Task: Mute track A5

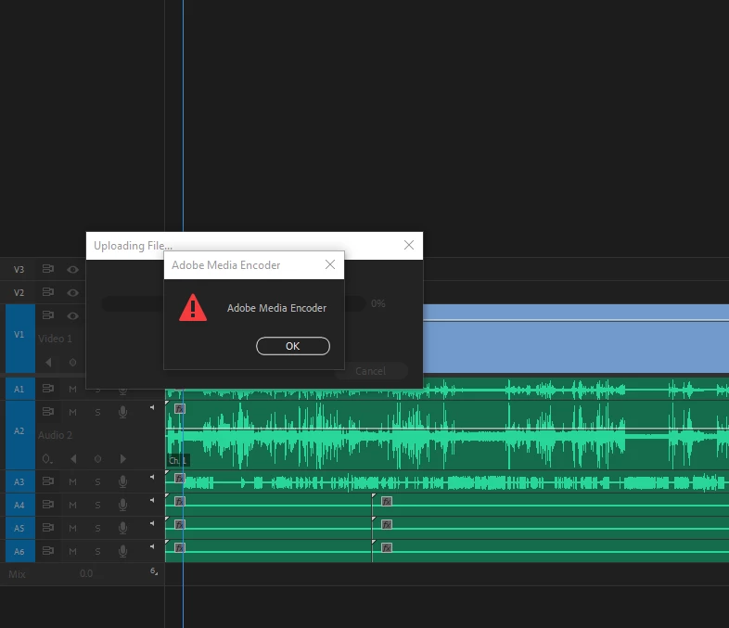Action: (x=72, y=529)
